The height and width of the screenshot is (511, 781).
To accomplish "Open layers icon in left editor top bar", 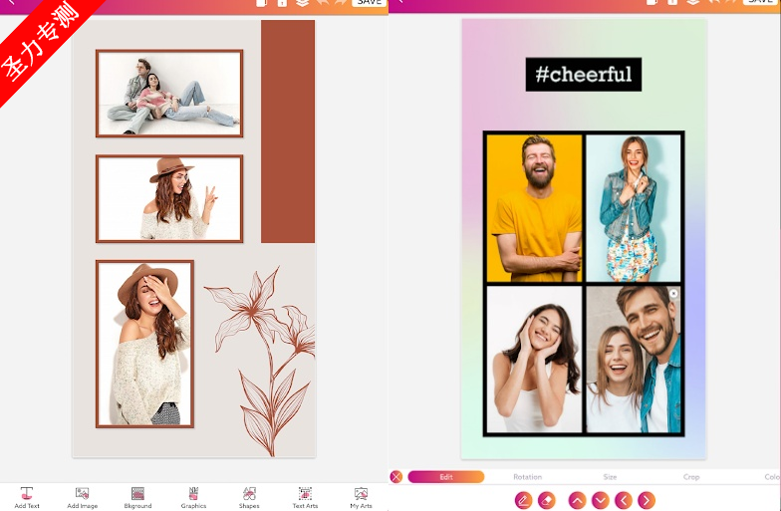I will [303, 2].
